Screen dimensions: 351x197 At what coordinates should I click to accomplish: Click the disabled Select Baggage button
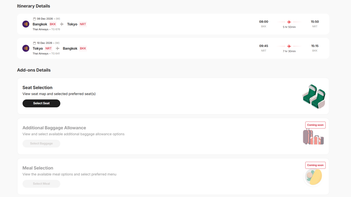click(41, 144)
